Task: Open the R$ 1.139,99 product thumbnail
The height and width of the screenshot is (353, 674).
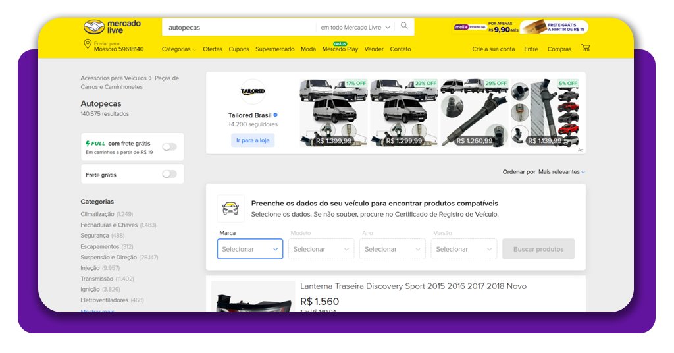Action: 544,113
